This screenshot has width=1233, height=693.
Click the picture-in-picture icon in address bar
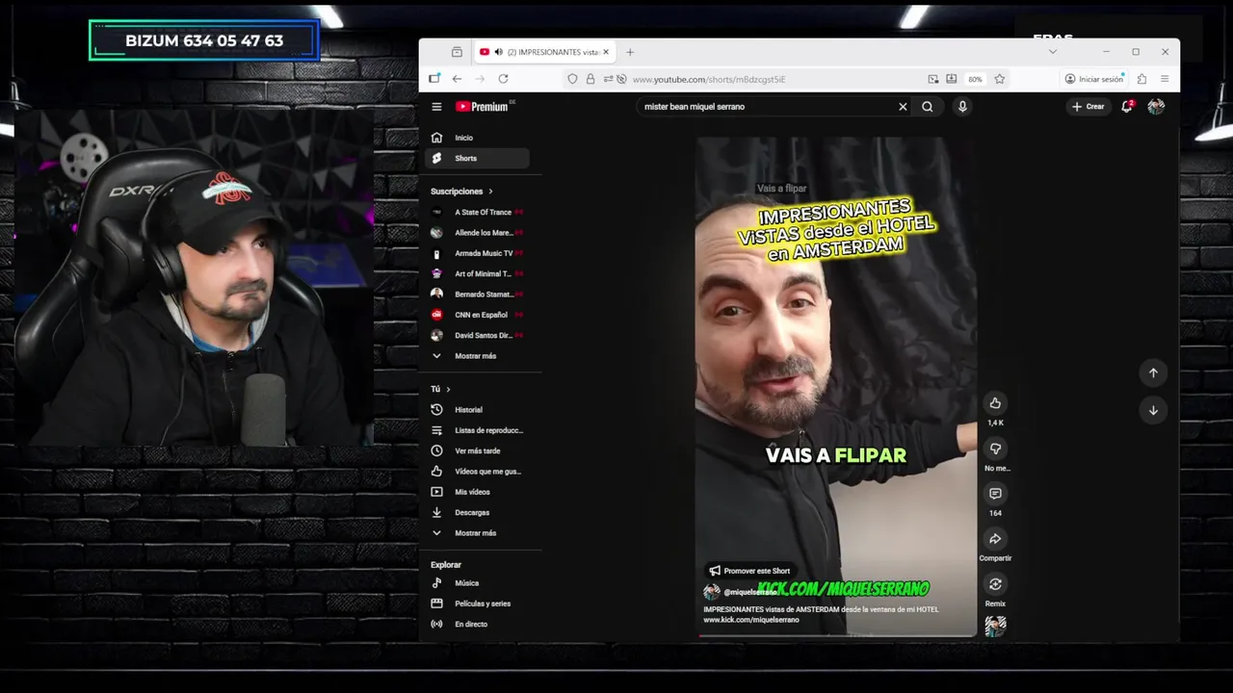[x=932, y=79]
